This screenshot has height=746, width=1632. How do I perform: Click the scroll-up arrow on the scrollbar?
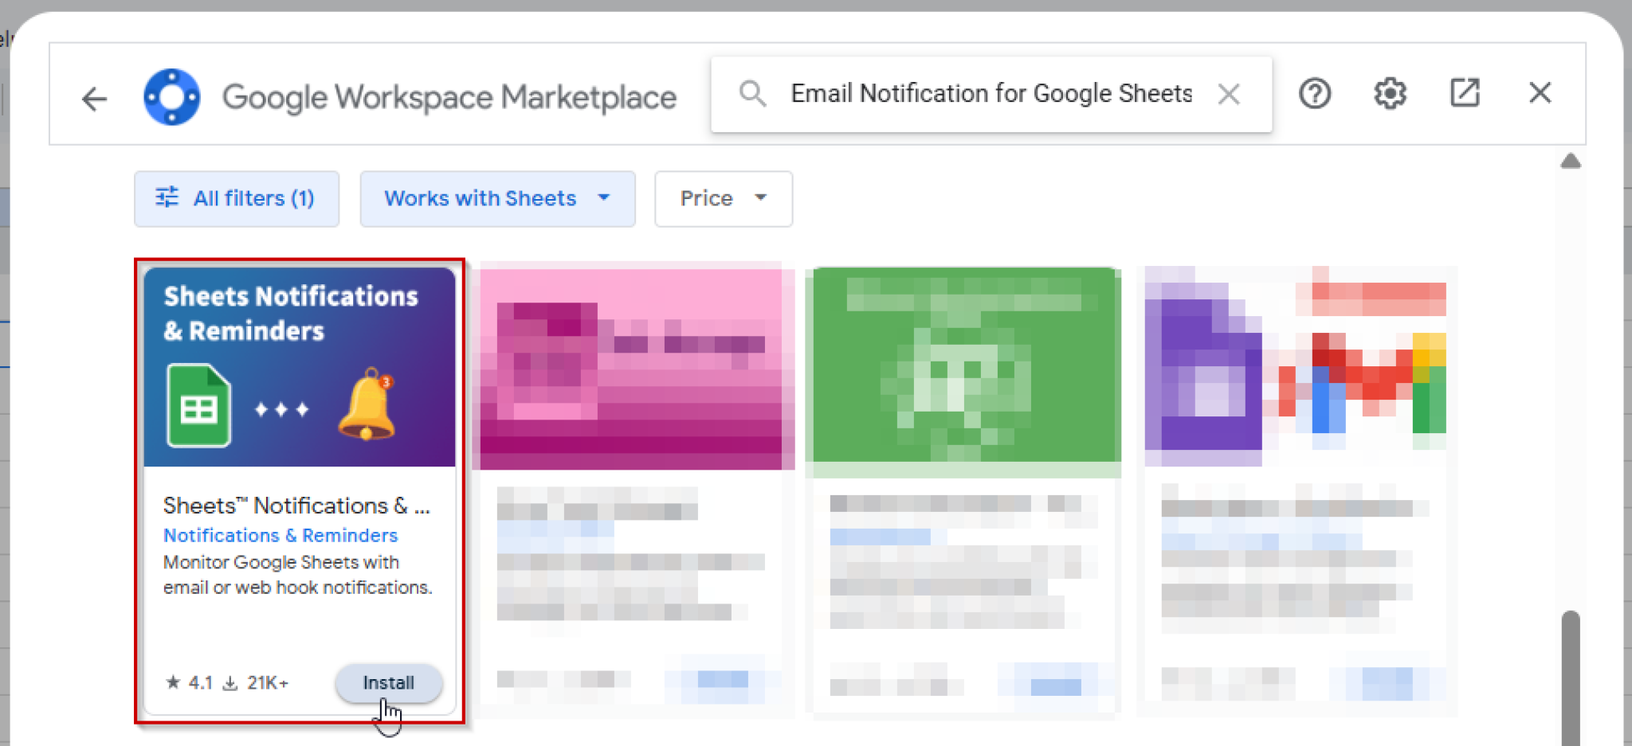tap(1570, 161)
